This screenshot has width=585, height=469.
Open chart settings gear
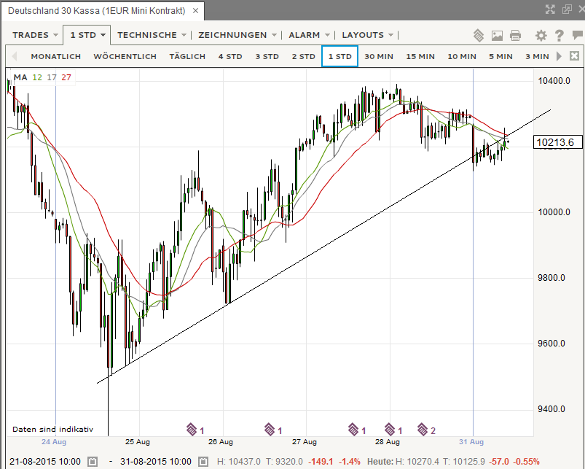point(541,35)
